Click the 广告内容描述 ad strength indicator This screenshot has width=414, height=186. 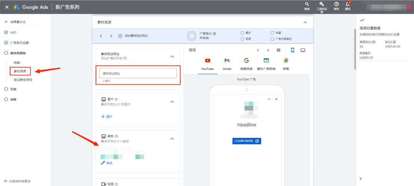point(273,39)
